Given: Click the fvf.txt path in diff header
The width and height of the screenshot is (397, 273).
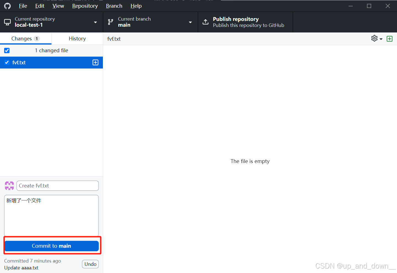Looking at the screenshot, I should click(x=114, y=39).
